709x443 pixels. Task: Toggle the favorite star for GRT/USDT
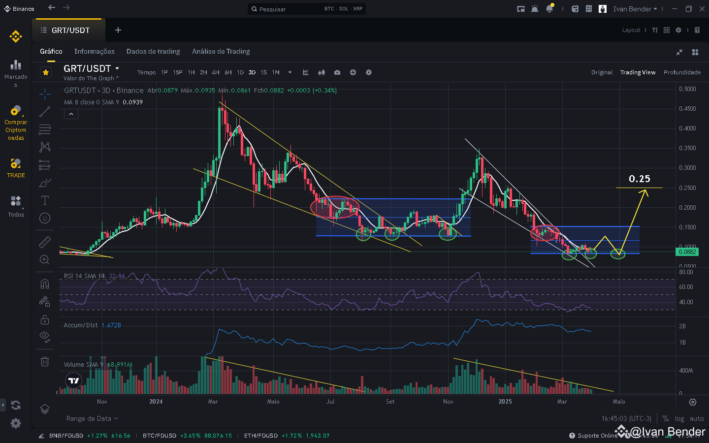46,72
